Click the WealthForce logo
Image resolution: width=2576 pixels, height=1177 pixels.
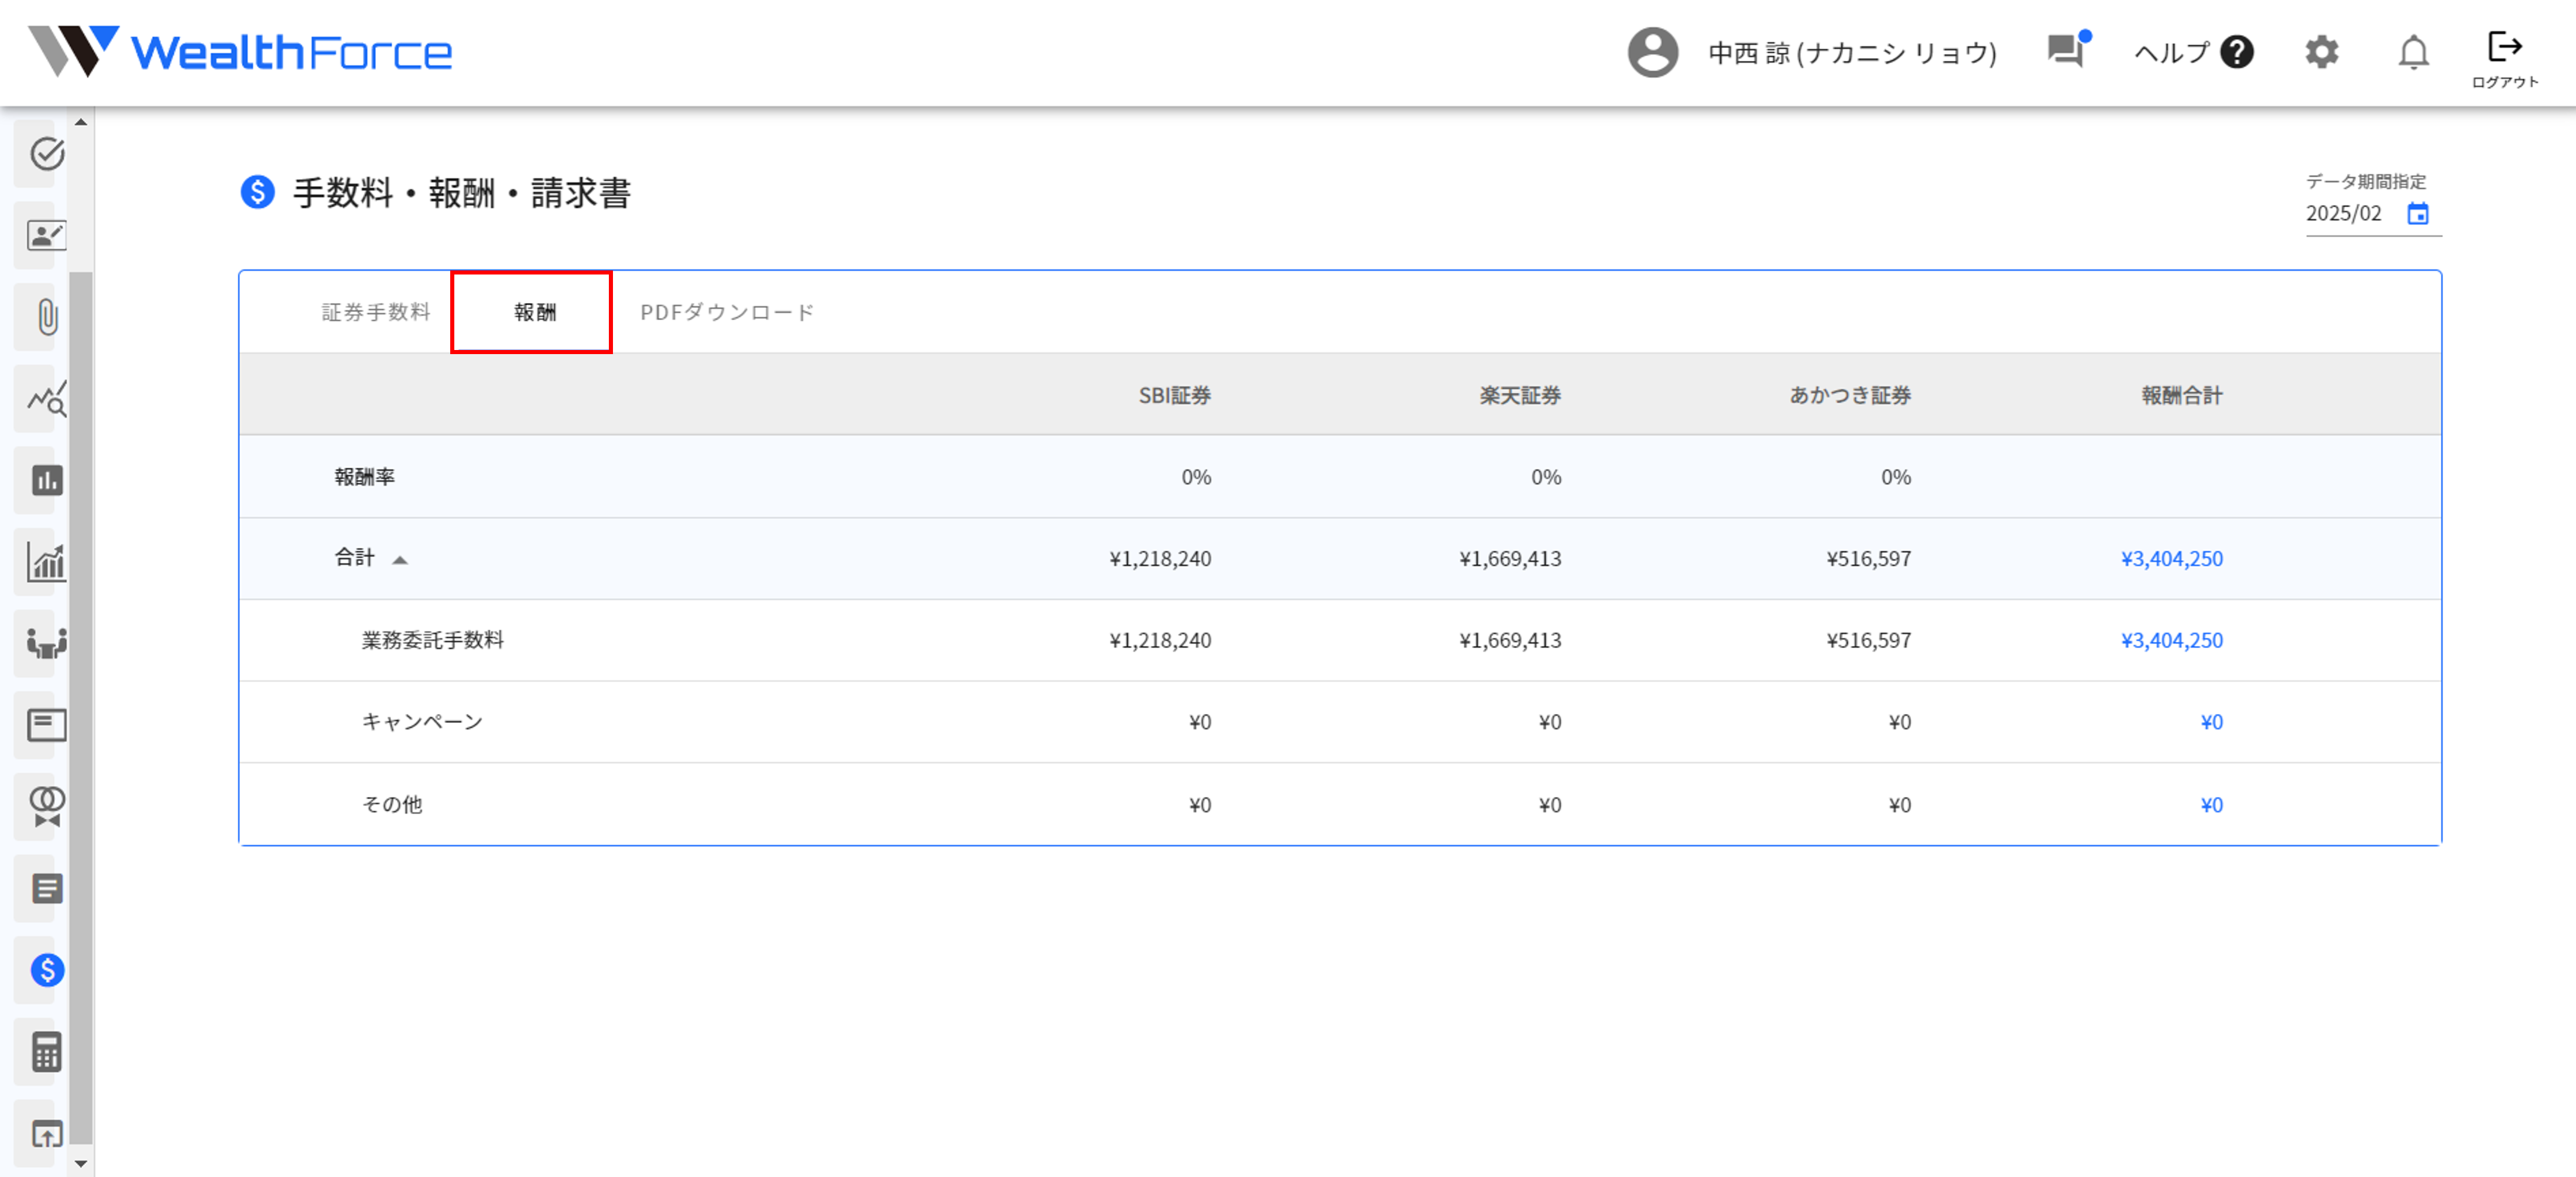click(x=240, y=51)
